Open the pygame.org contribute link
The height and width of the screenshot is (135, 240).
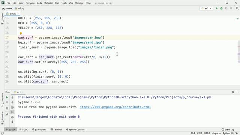[115, 107]
